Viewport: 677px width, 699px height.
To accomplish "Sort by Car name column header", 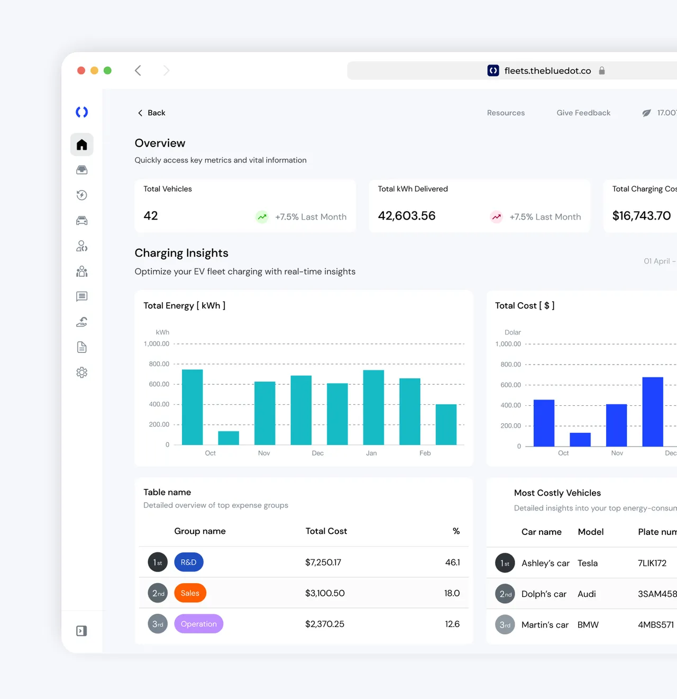I will tap(542, 532).
